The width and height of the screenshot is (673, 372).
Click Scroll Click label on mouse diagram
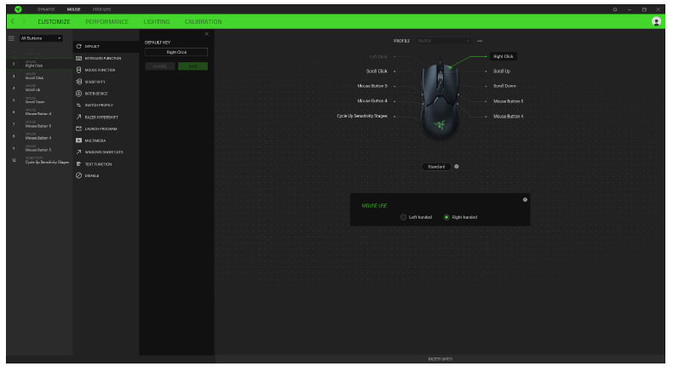pyautogui.click(x=377, y=72)
